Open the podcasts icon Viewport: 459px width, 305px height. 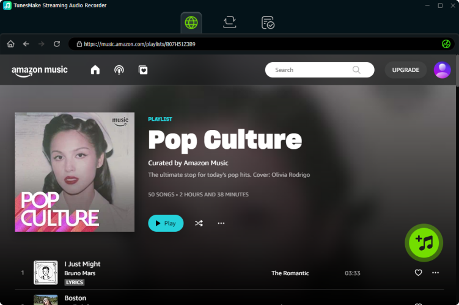point(119,70)
